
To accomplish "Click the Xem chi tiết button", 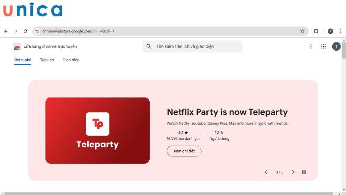I will 184,151.
